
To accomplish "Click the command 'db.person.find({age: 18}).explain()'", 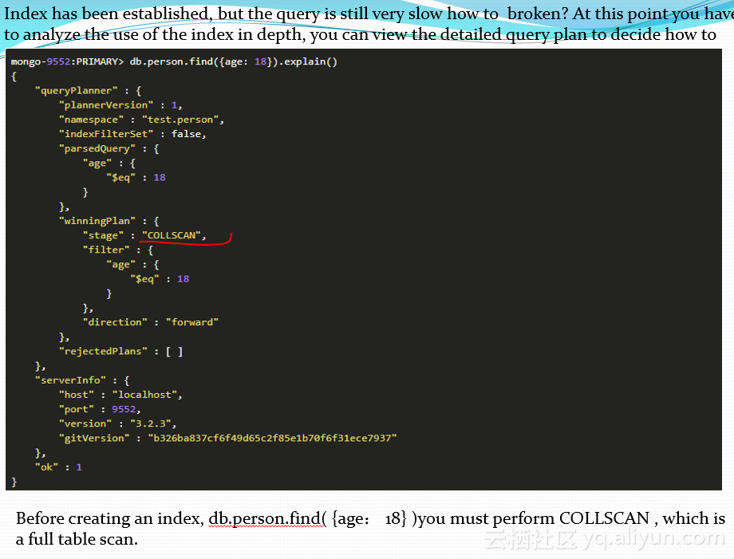I will coord(233,61).
